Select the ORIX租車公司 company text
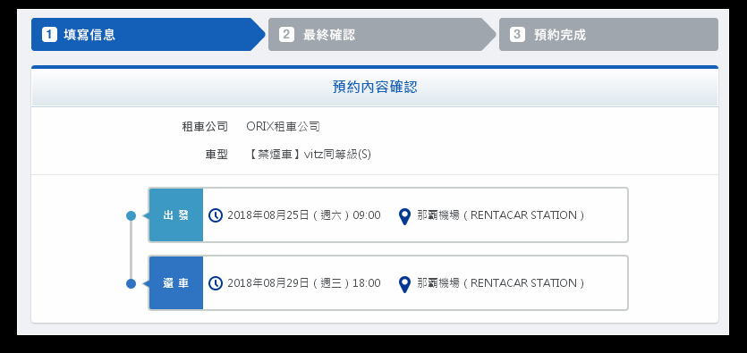This screenshot has width=747, height=353. (283, 127)
